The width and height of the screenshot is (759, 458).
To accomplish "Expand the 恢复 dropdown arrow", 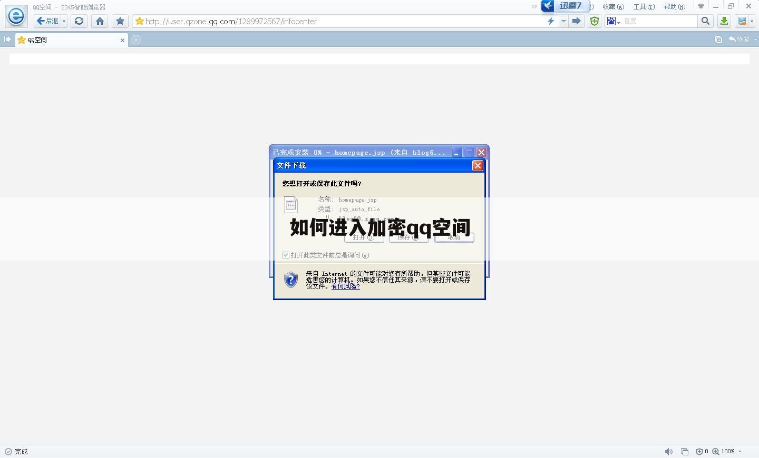I will [x=755, y=39].
